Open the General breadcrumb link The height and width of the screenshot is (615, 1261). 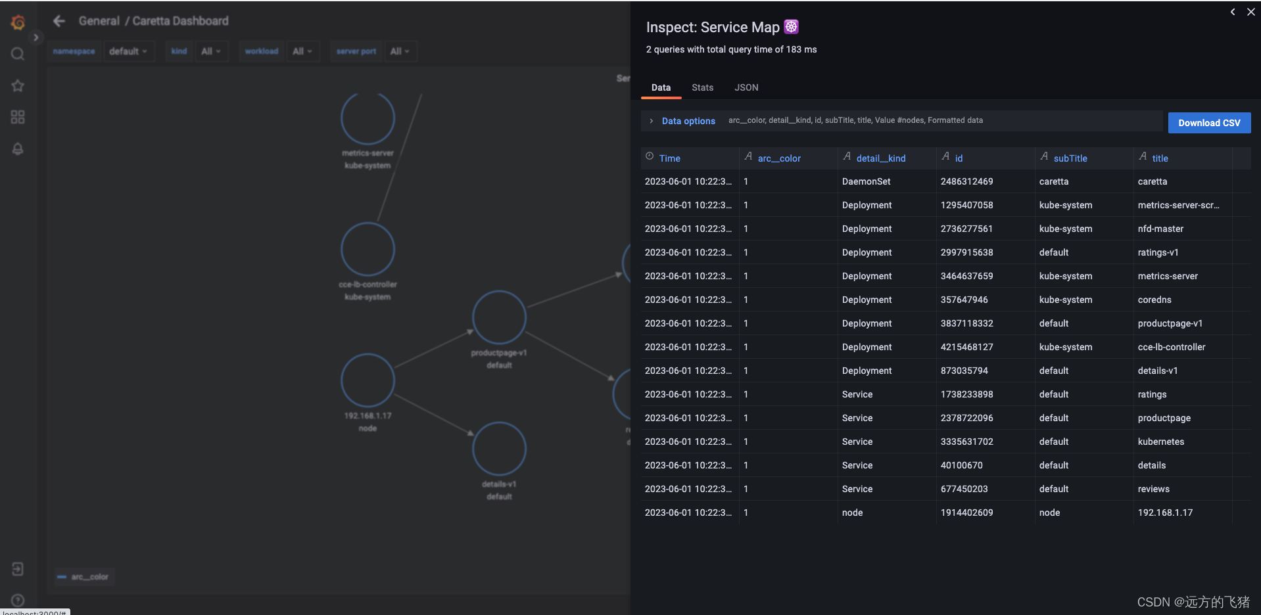point(99,21)
